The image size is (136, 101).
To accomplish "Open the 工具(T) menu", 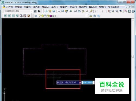I will click(x=55, y=7).
